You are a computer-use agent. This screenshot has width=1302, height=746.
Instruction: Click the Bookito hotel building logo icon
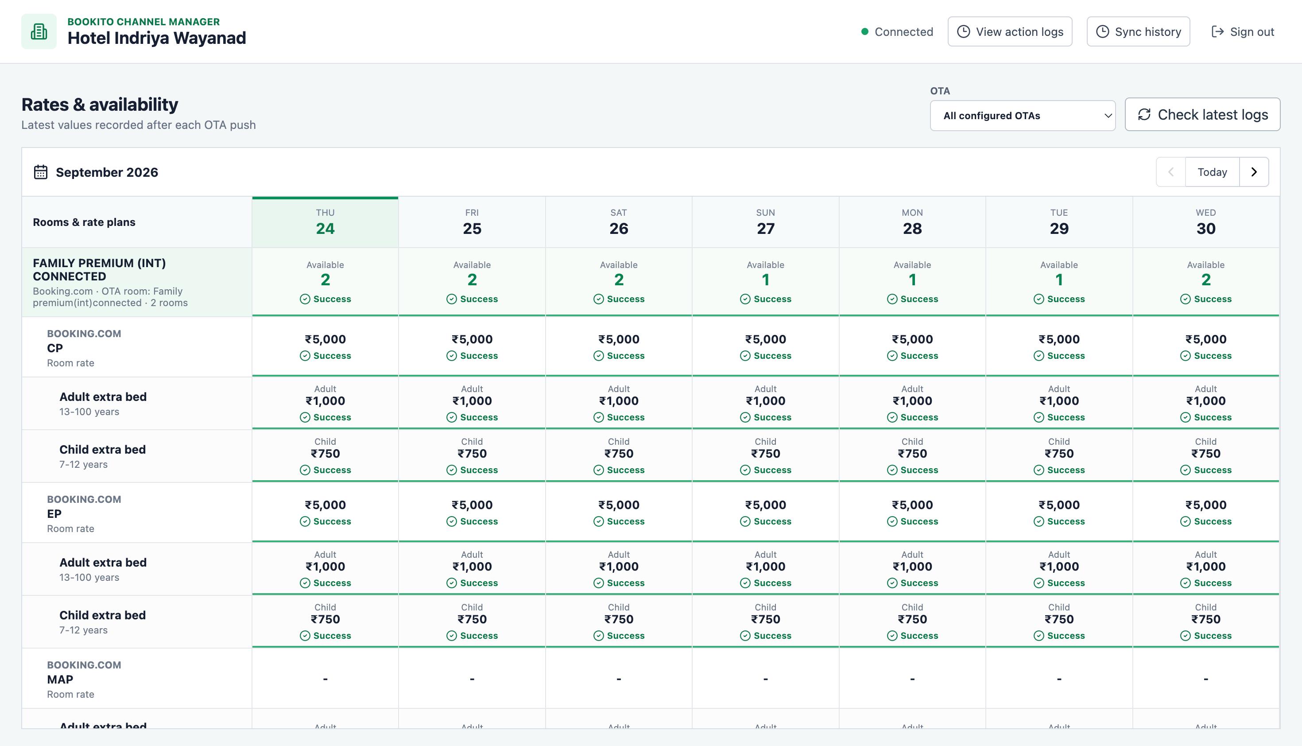pos(39,32)
